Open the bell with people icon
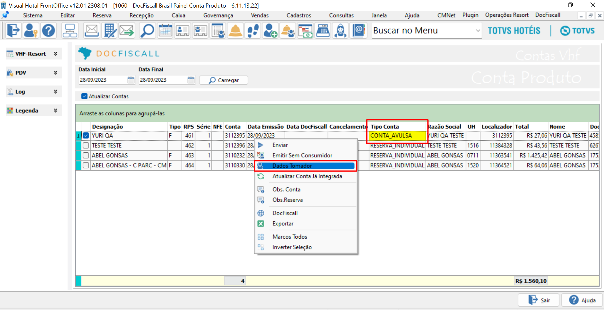The height and width of the screenshot is (310, 604). click(288, 31)
